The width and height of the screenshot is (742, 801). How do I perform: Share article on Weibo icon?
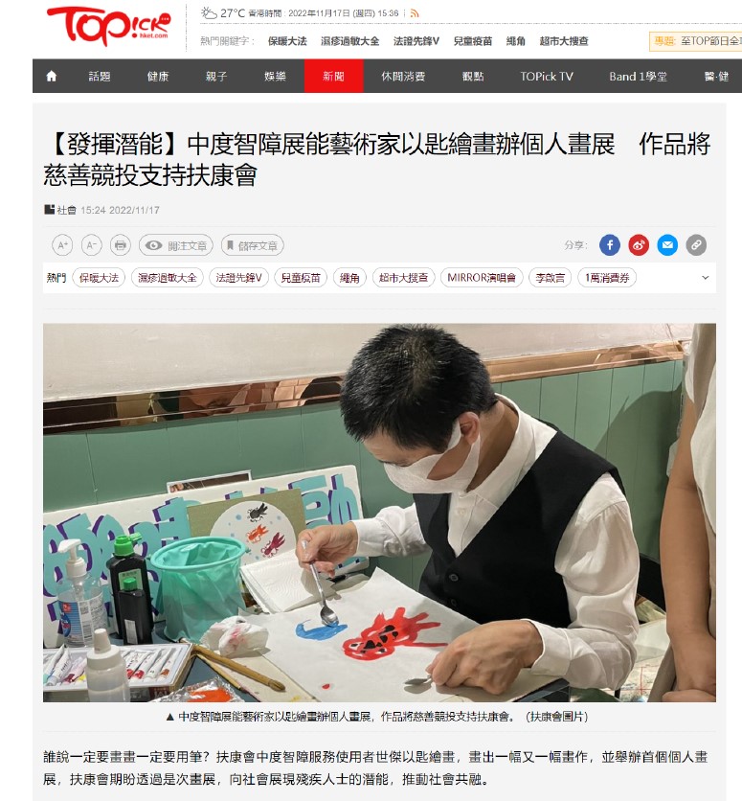tap(639, 245)
